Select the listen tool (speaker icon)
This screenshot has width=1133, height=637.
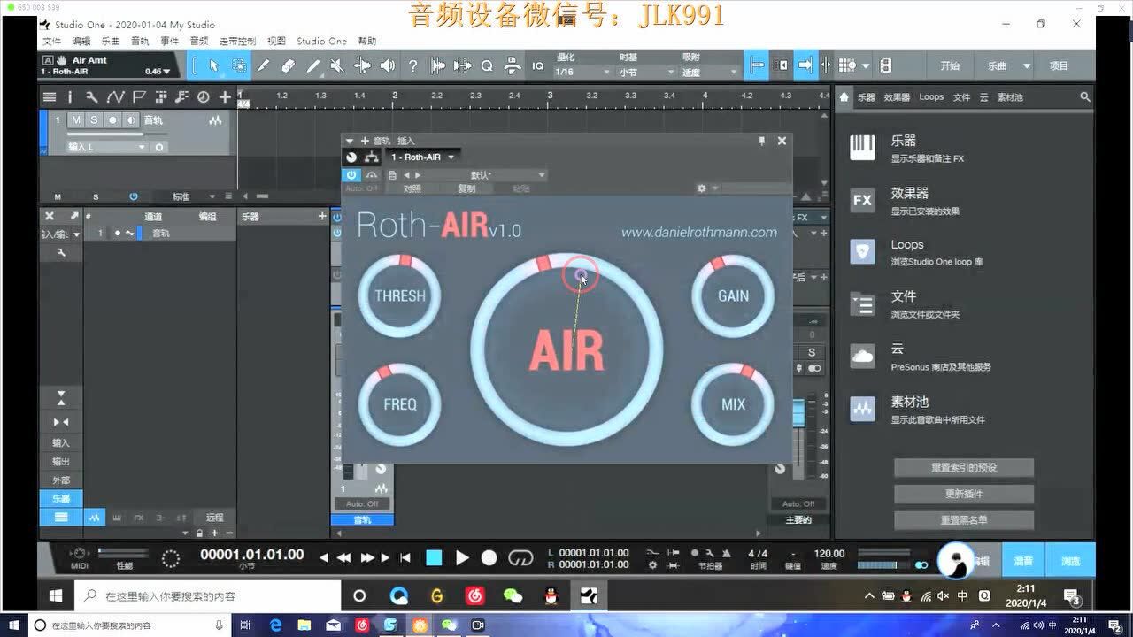(x=388, y=65)
